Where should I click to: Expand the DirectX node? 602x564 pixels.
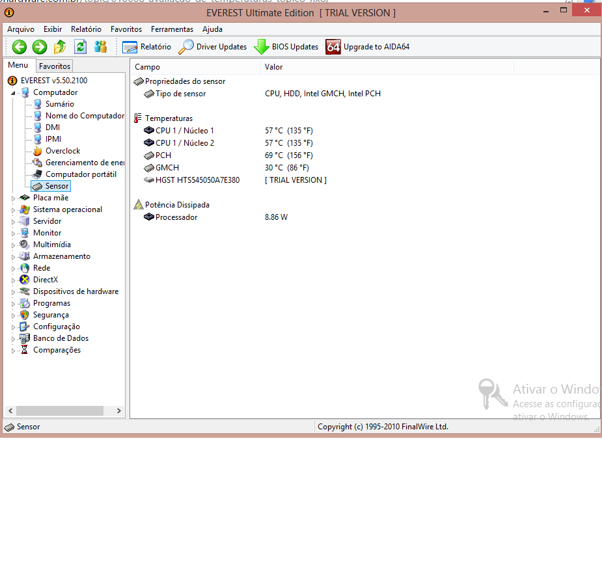coord(14,280)
